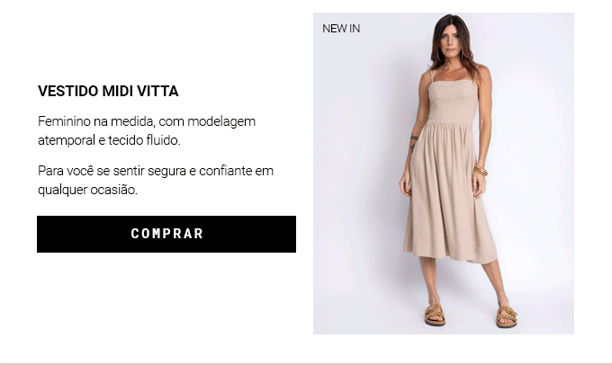Click the thin dress strap on shoulder
This screenshot has width=612, height=365.
[432, 76]
